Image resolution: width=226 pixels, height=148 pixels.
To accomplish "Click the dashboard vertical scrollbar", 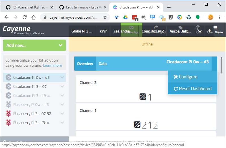I will click(x=221, y=65).
